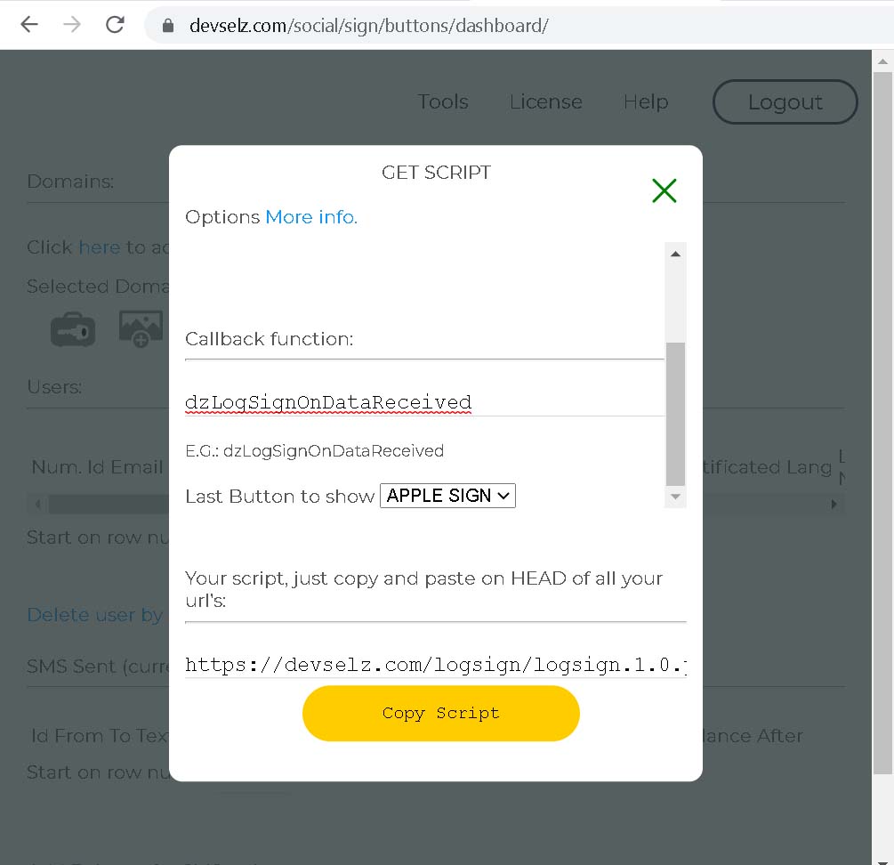Click the browser address bar URL

368,26
